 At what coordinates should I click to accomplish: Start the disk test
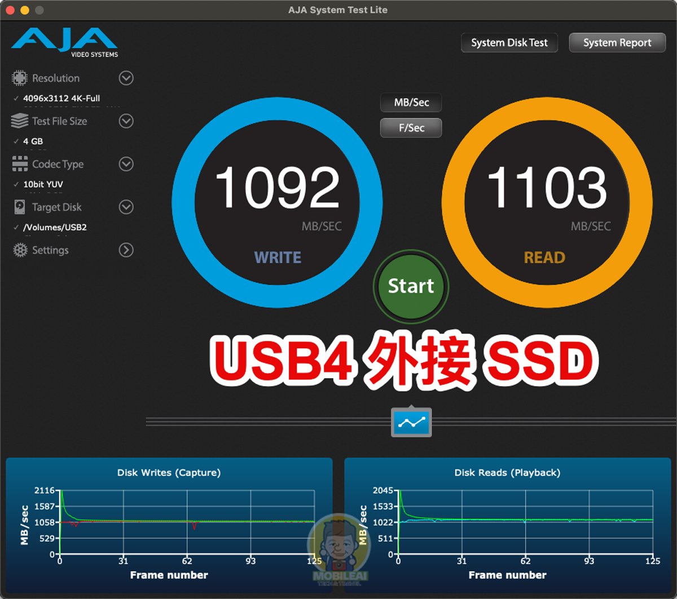click(x=411, y=286)
